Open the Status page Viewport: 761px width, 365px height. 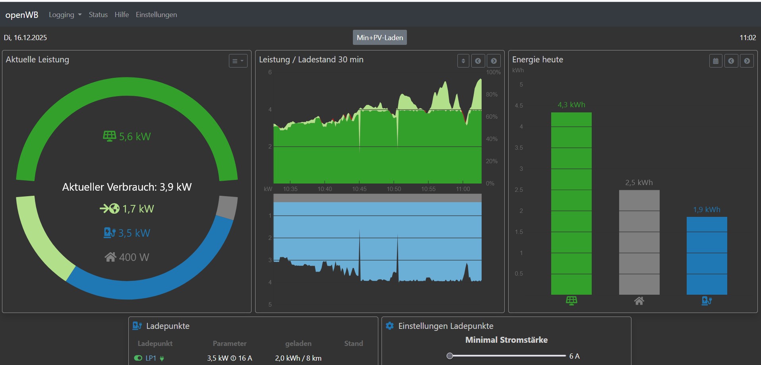click(98, 15)
